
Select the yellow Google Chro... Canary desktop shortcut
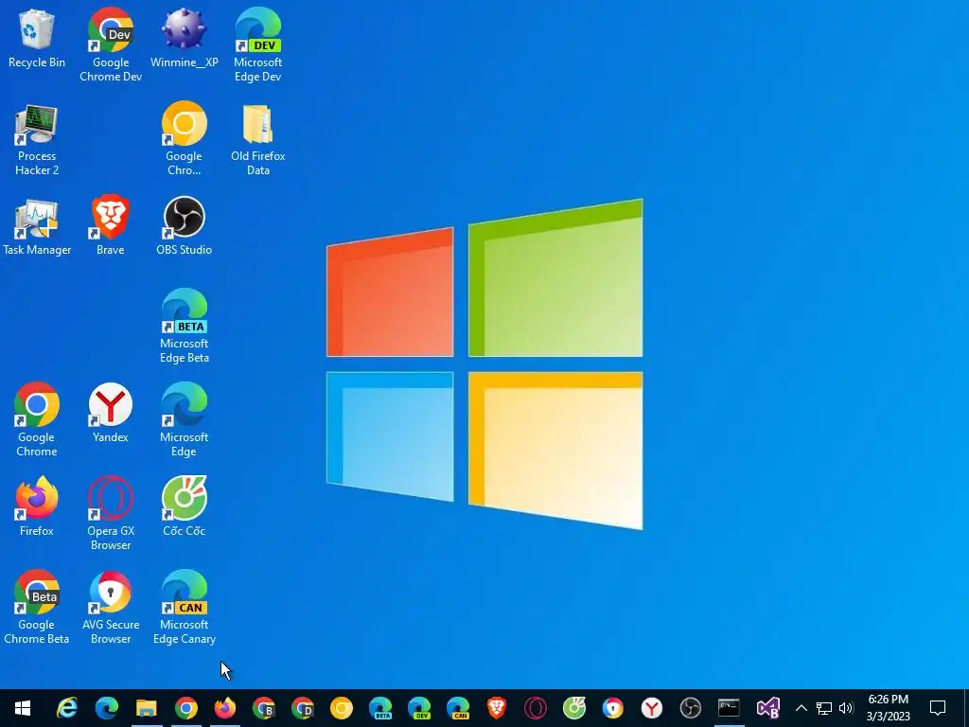point(185,139)
